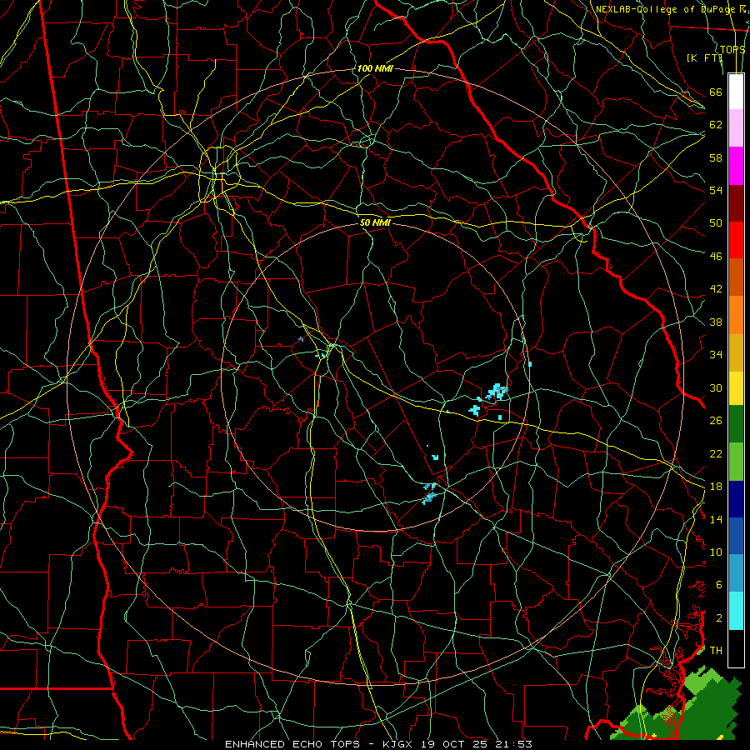Click the 100 NMI range ring label

click(375, 68)
